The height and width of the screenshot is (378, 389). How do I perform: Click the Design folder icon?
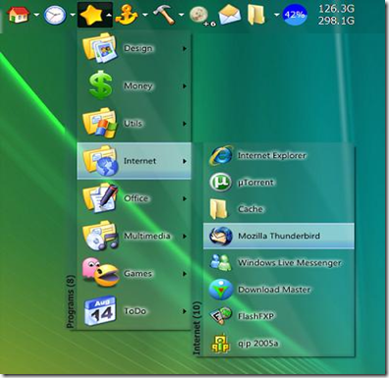(99, 48)
